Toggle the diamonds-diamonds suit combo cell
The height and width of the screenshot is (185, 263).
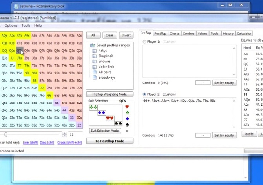[102, 112]
